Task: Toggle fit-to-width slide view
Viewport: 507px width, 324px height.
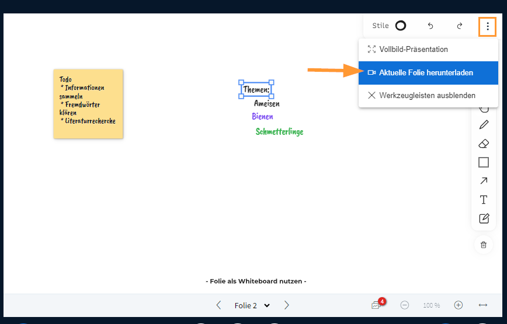Action: tap(483, 305)
